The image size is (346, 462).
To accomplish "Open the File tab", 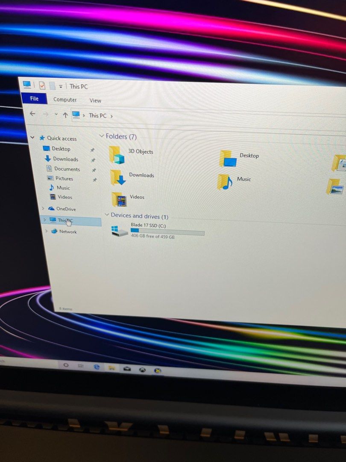I will [34, 98].
